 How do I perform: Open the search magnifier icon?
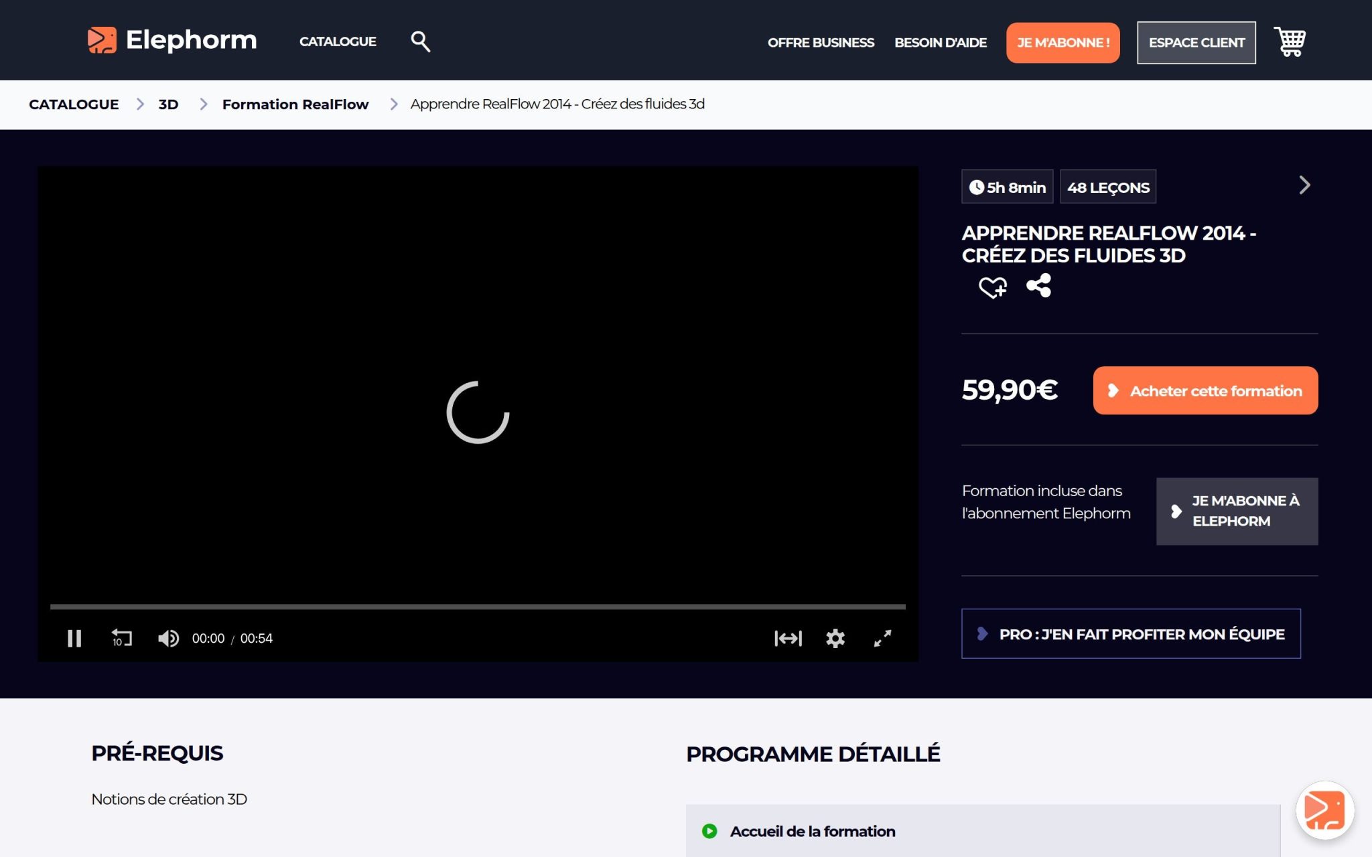420,42
